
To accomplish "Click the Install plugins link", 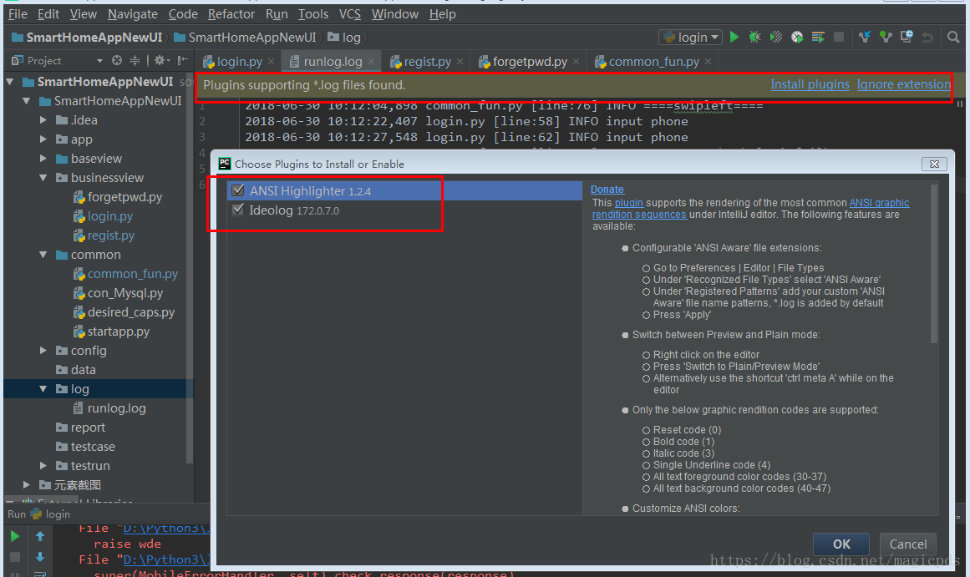I will pyautogui.click(x=810, y=84).
